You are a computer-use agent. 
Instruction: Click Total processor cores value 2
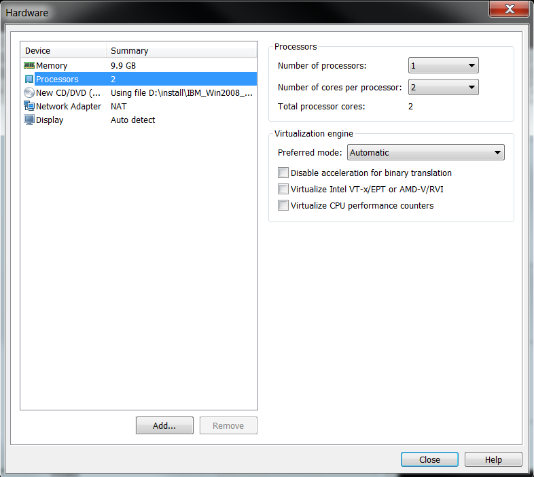411,106
